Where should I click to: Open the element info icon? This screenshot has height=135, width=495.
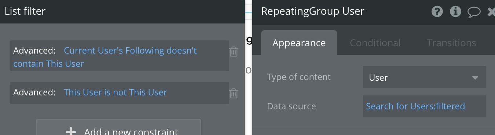click(x=455, y=11)
